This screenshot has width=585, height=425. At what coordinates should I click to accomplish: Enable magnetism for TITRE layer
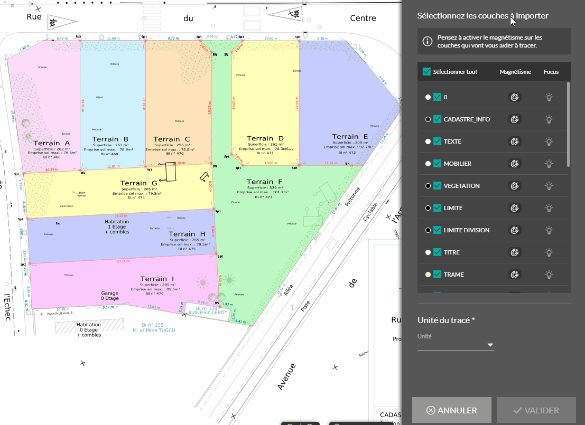pyautogui.click(x=514, y=252)
